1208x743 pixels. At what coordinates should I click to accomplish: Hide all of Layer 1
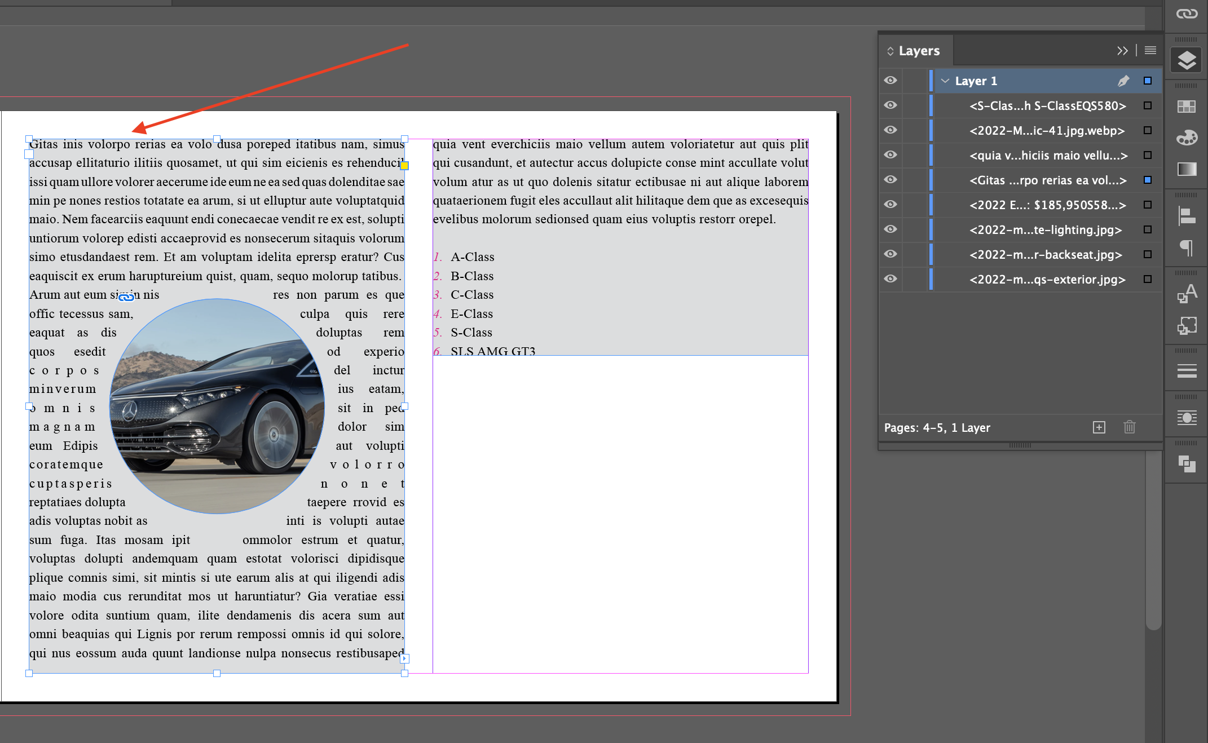[x=890, y=81]
